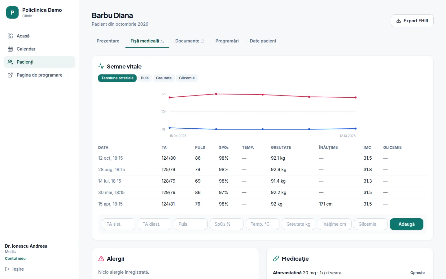This screenshot has width=446, height=279.
Task: Click into the Puls input field
Action: [x=190, y=224]
